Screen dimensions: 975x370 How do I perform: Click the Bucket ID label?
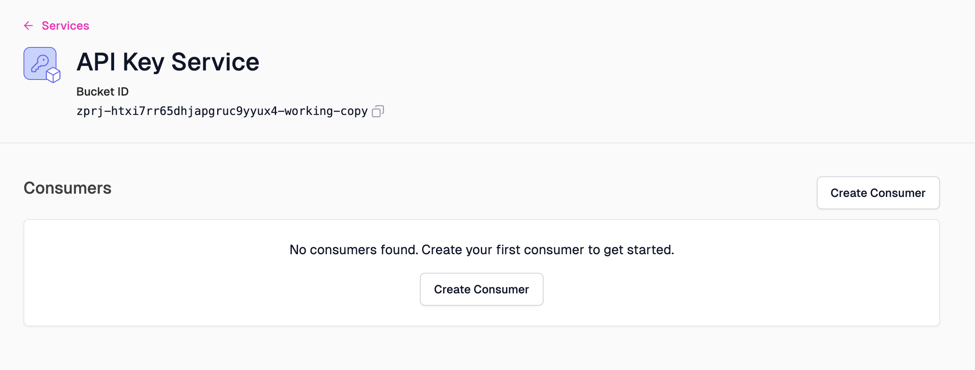pos(103,91)
